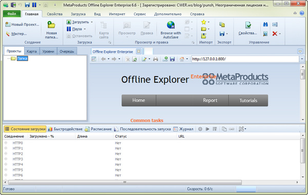Expand the star icon dropdown arrow

(208, 22)
